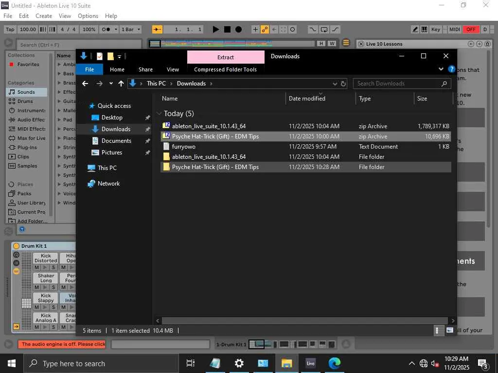This screenshot has height=373, width=498.
Task: Select Instruments category in browser
Action: (27, 110)
